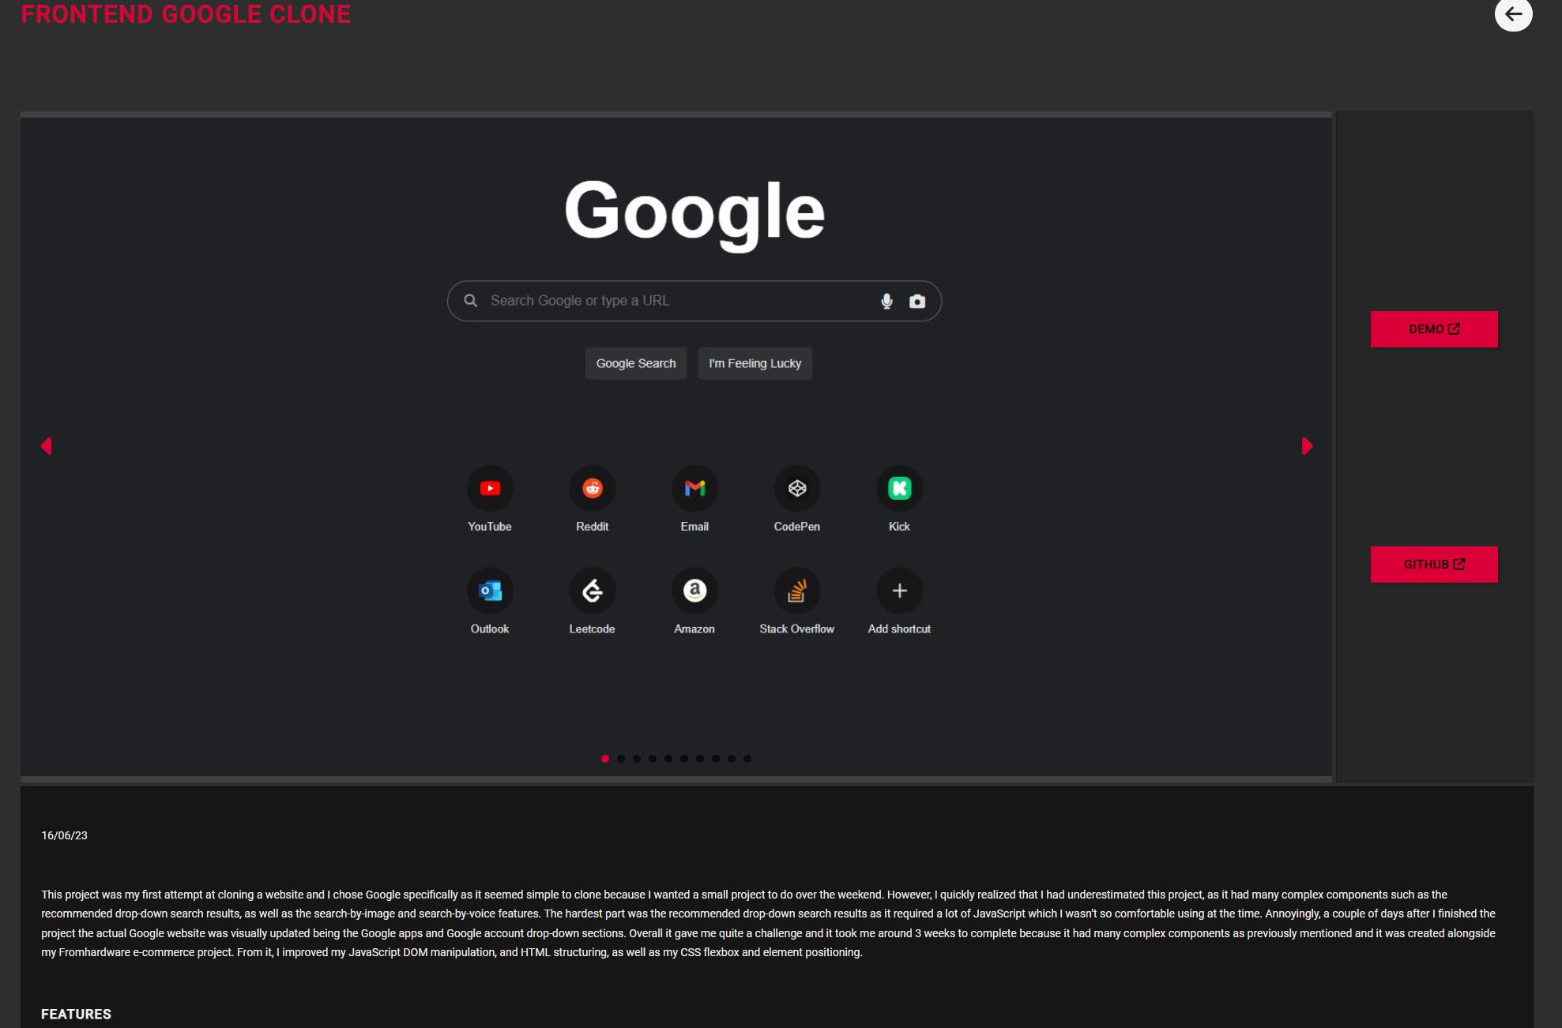The image size is (1562, 1028).
Task: Select the ninth carousel dot
Action: coord(732,759)
